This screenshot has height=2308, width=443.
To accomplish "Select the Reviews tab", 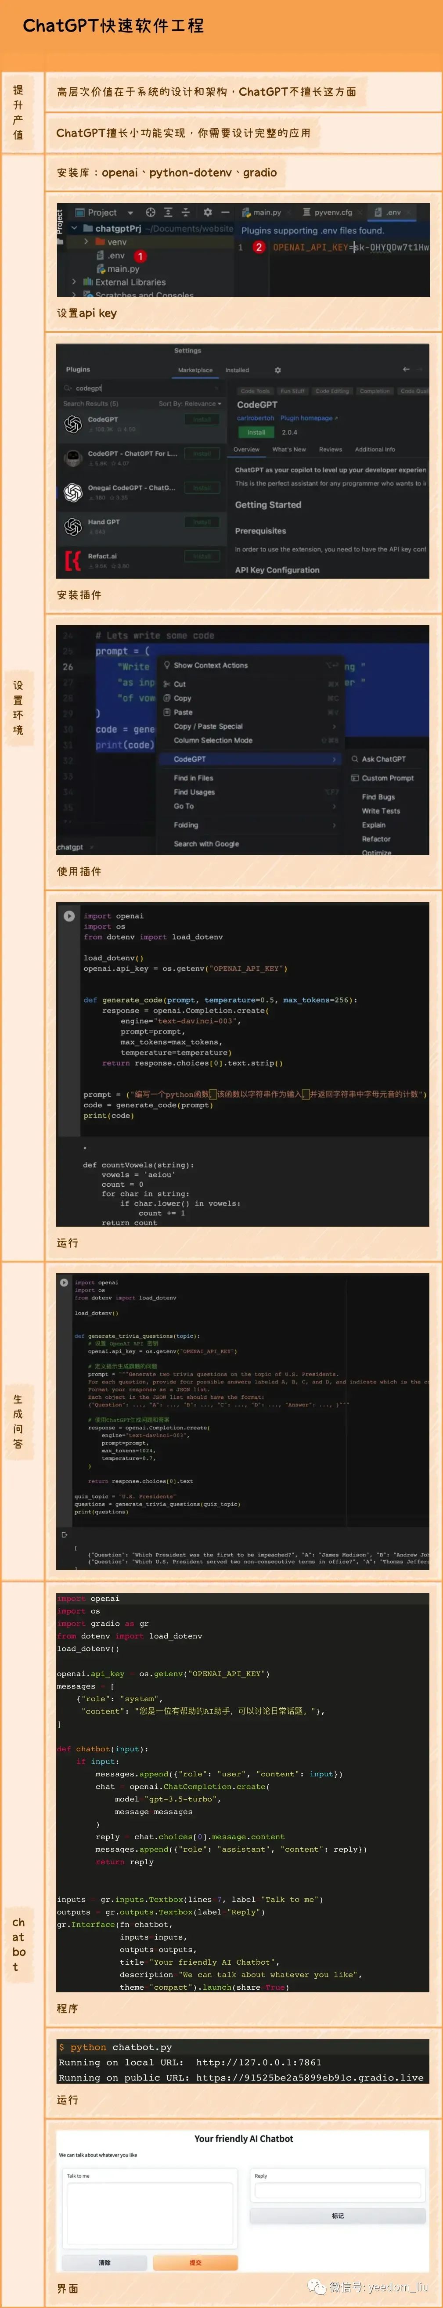I will pyautogui.click(x=330, y=449).
